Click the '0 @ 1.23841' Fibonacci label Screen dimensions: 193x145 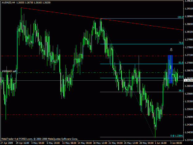point(177,136)
